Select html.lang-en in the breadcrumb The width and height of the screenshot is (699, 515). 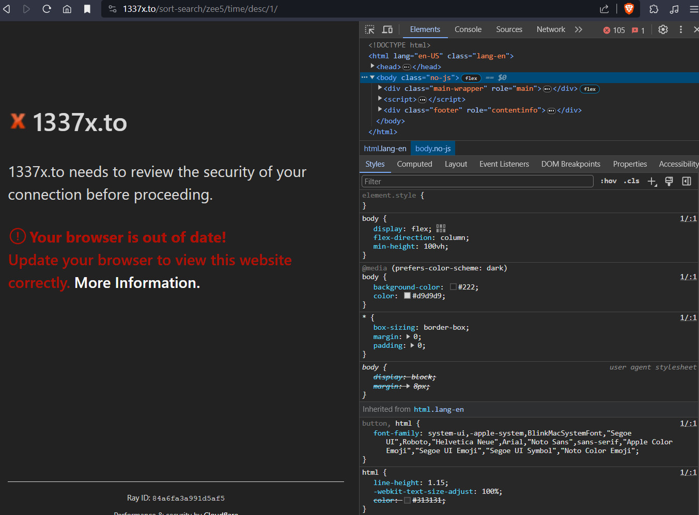pyautogui.click(x=385, y=149)
